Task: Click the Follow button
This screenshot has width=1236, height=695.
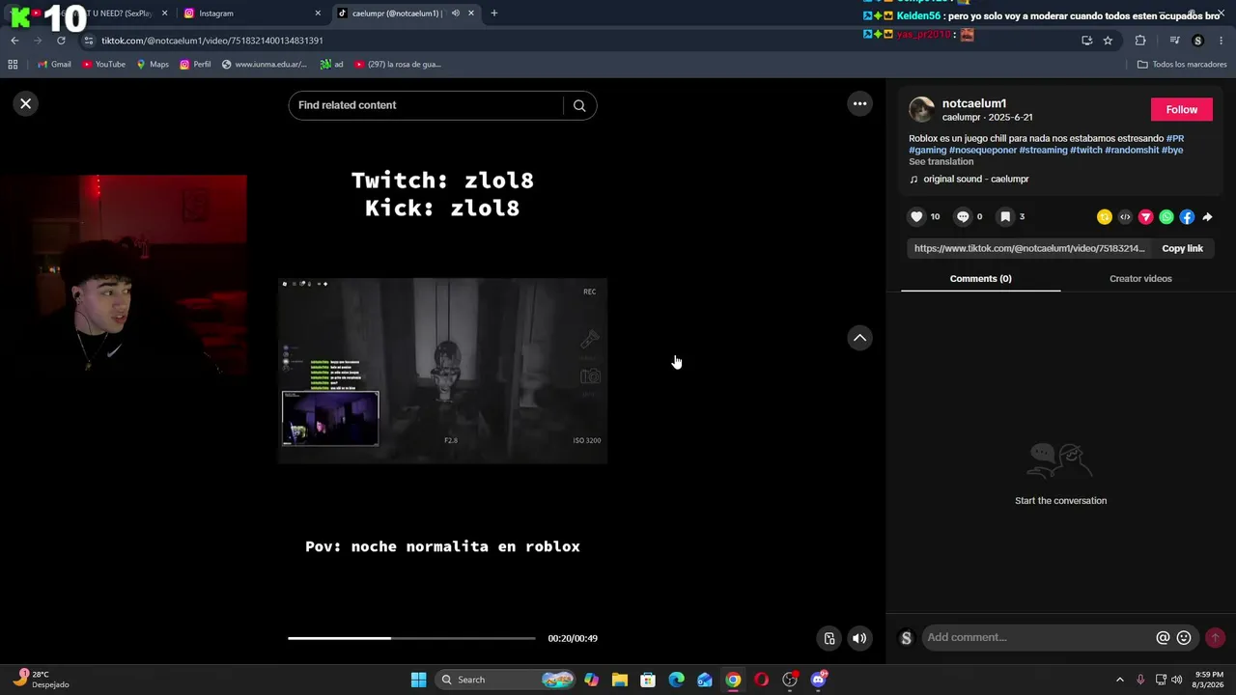Action: point(1181,109)
